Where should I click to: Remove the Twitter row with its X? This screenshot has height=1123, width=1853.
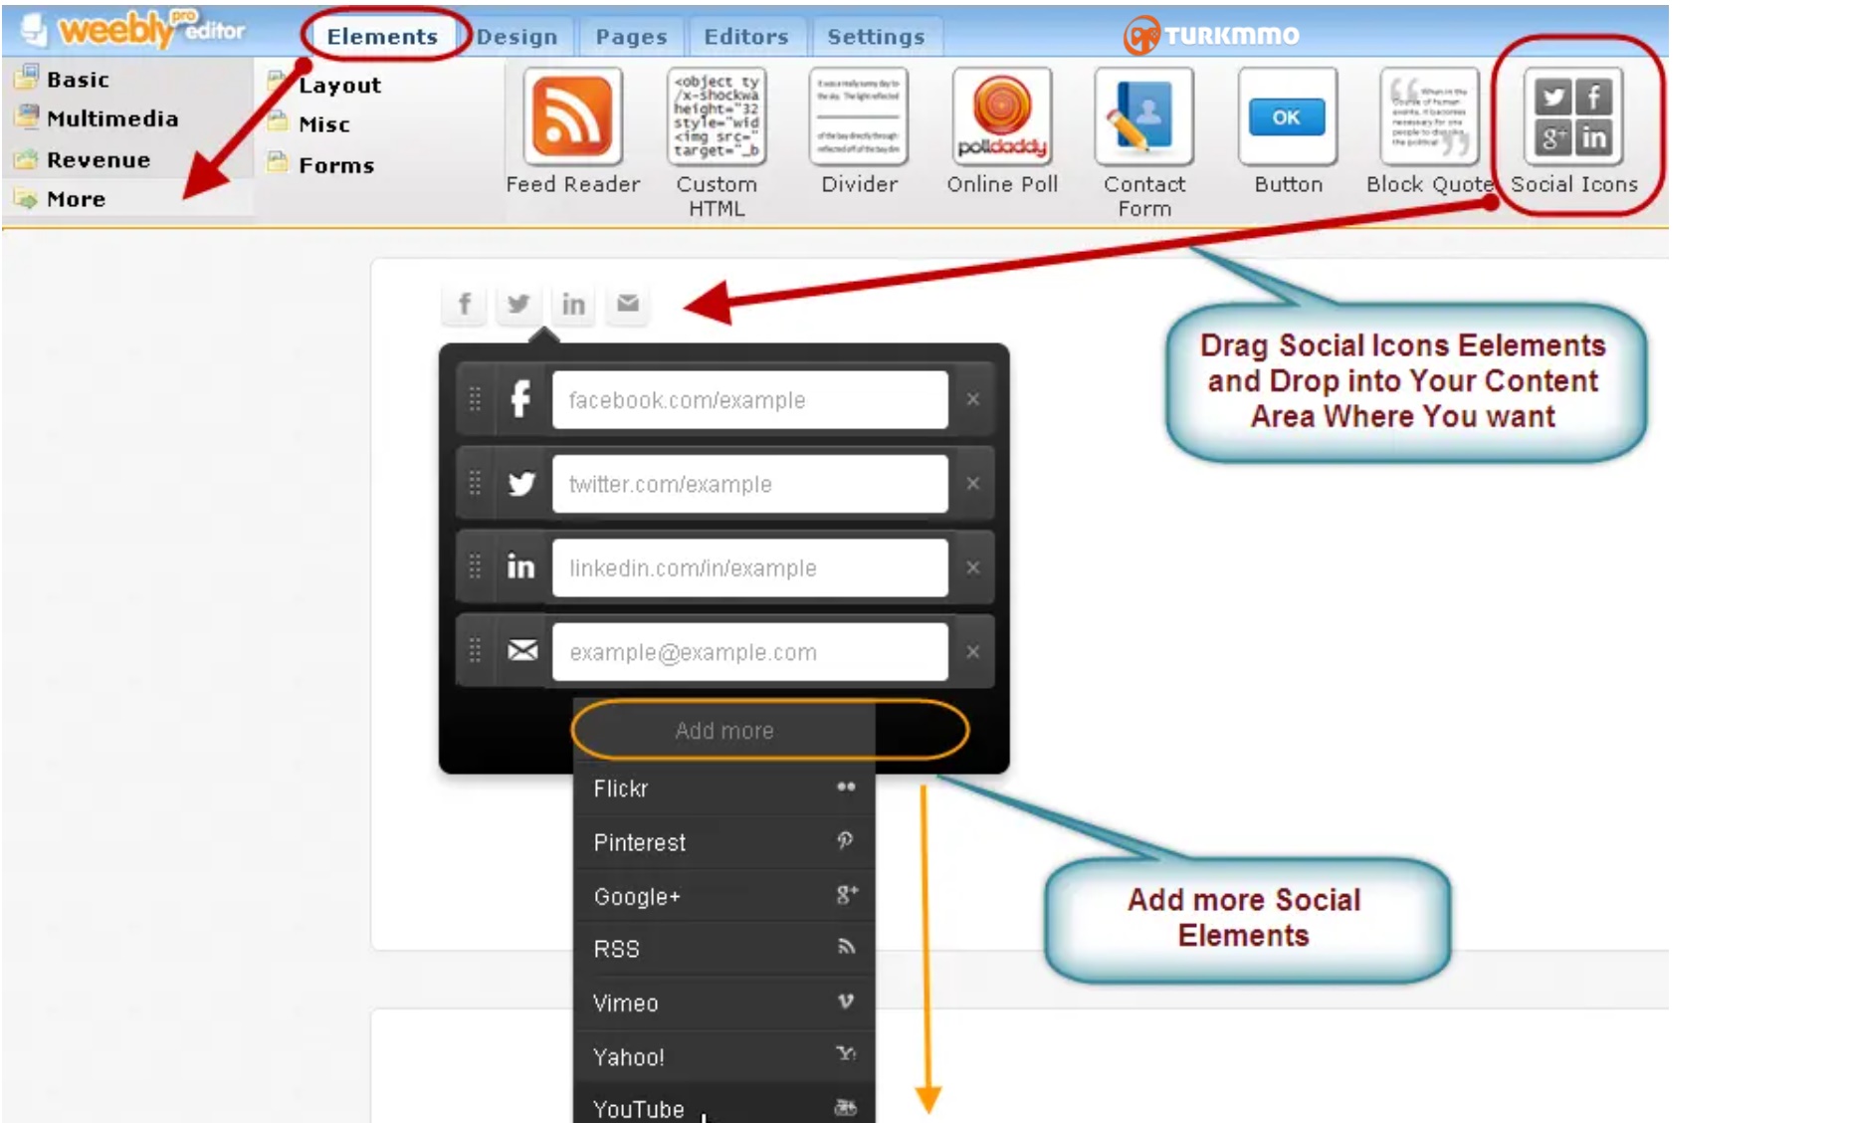tap(973, 484)
